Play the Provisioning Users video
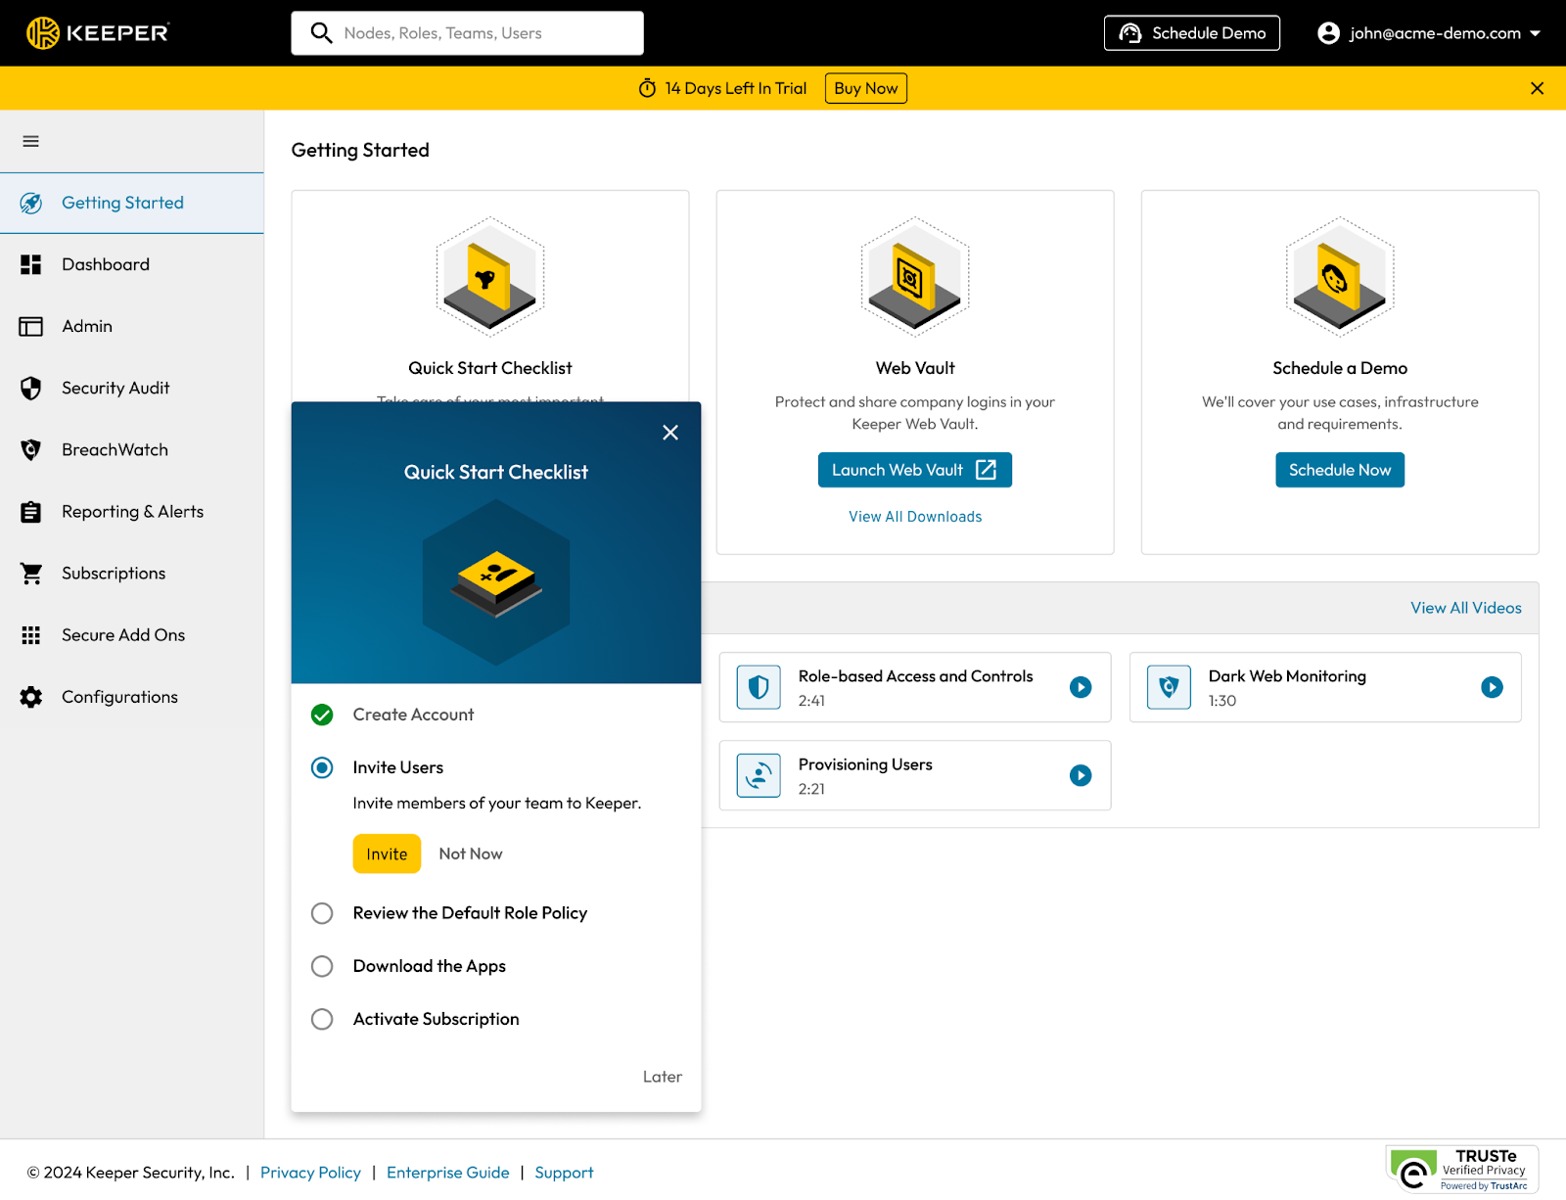Screen dimensions: 1566x1200 [x=1080, y=775]
